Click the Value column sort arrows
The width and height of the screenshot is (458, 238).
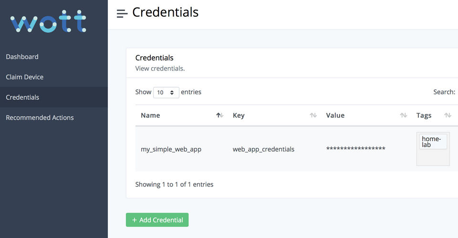pos(403,115)
